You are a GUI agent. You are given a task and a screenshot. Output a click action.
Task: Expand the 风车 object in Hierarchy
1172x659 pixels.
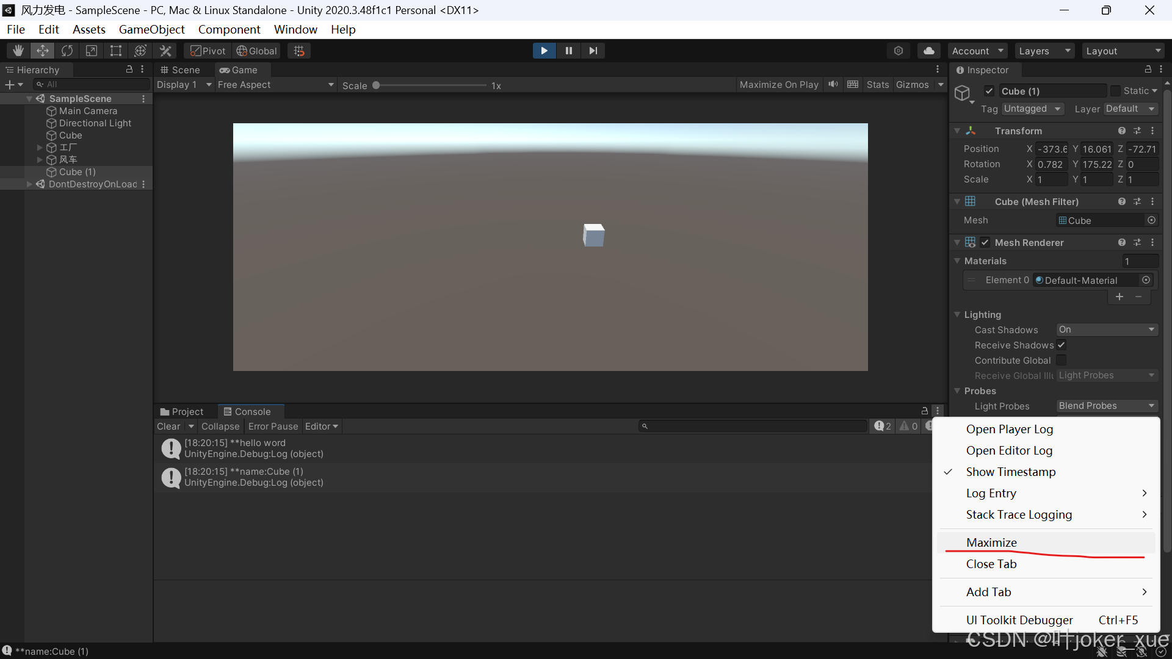coord(39,159)
